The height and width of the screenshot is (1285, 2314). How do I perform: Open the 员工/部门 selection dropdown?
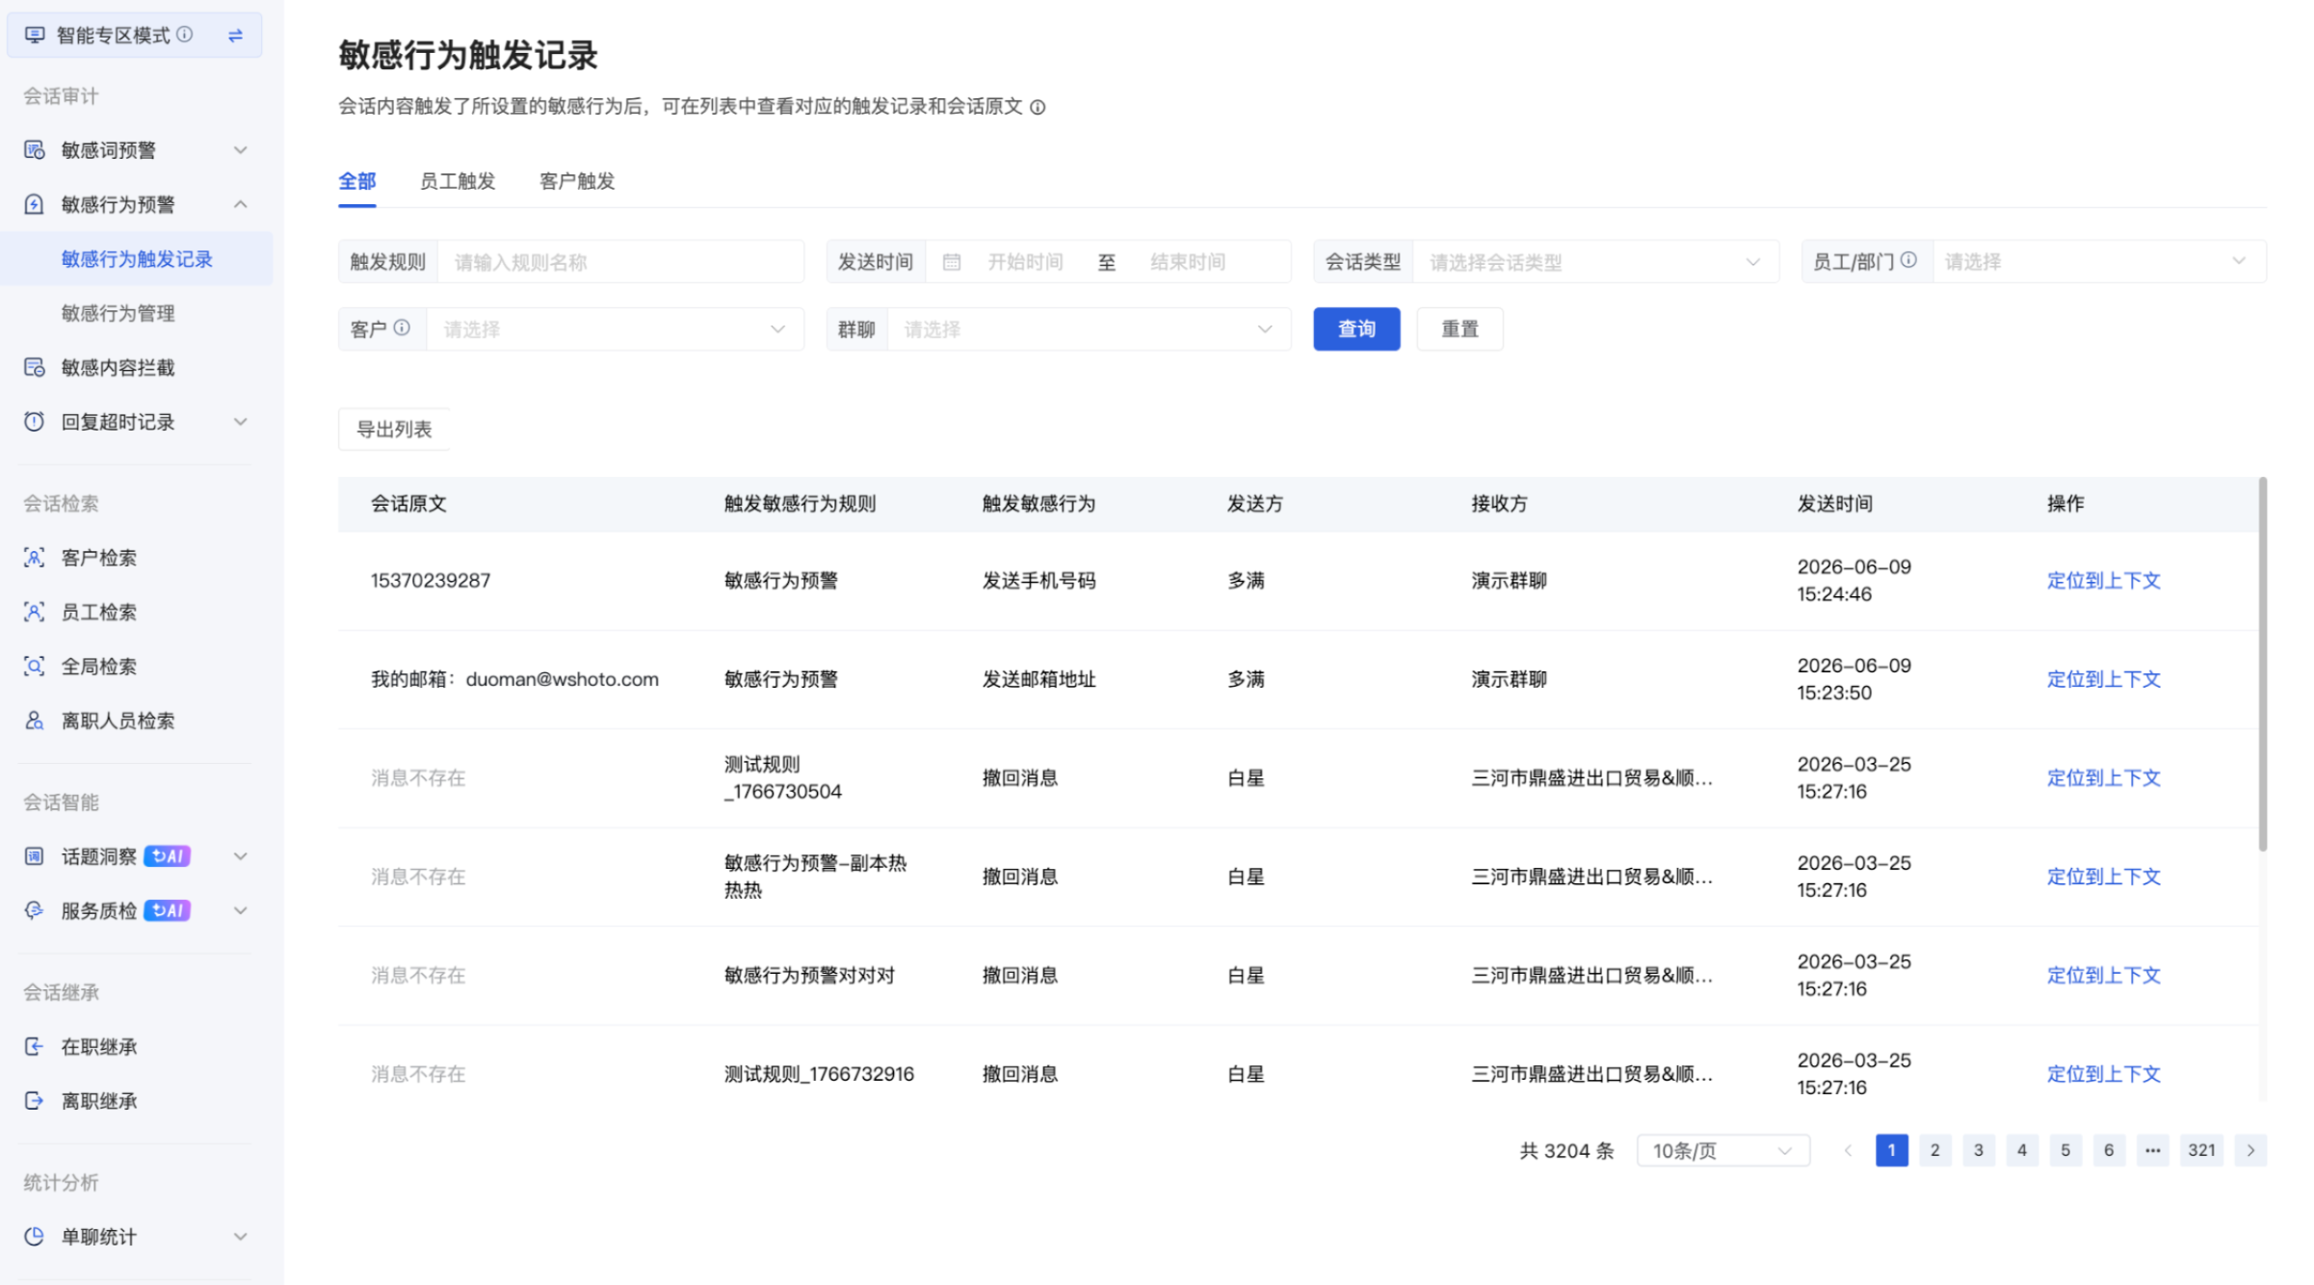pyautogui.click(x=2099, y=262)
